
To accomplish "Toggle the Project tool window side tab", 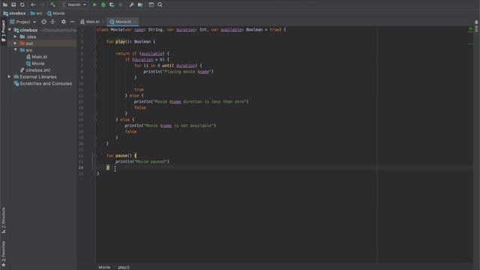I will [x=3, y=31].
